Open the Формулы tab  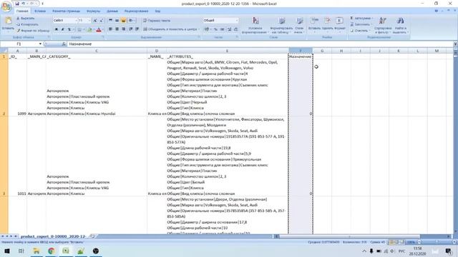(94, 11)
